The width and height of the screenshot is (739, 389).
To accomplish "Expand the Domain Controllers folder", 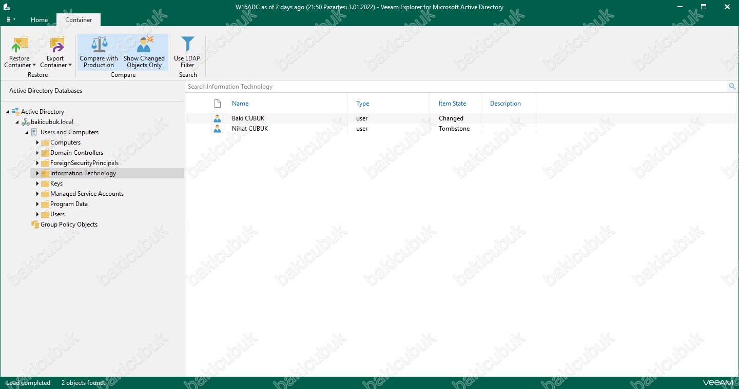I will [x=37, y=153].
